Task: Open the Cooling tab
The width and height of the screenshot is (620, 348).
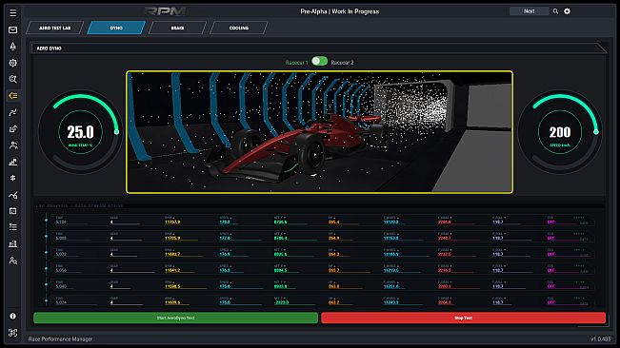Action: pos(239,28)
